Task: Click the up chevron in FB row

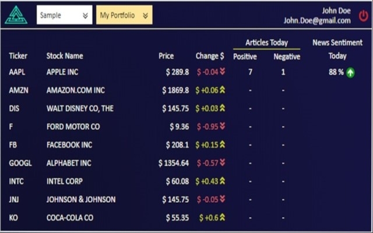Action: (x=223, y=144)
